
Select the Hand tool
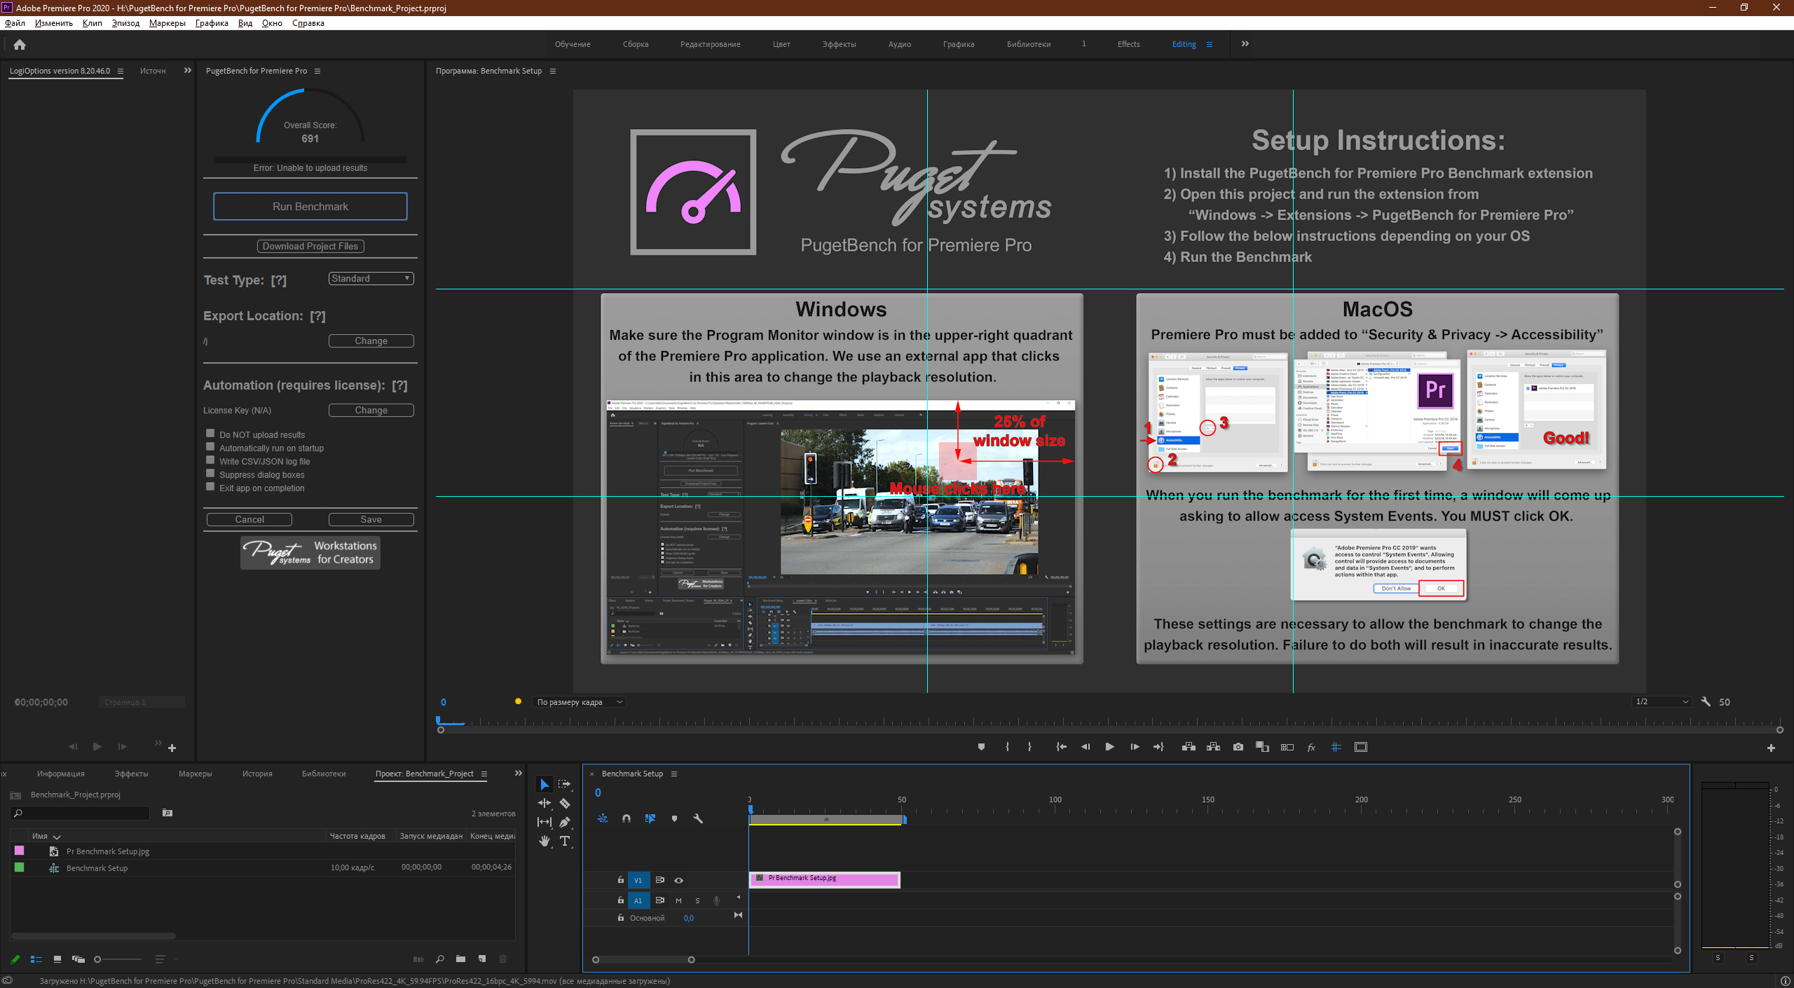[x=545, y=841]
